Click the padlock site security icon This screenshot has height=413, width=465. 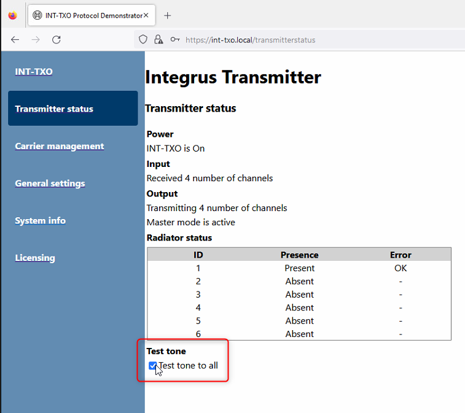point(158,39)
